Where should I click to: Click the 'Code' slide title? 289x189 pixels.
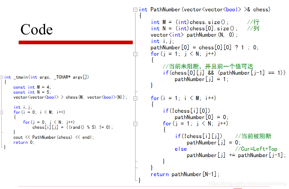pyautogui.click(x=37, y=29)
